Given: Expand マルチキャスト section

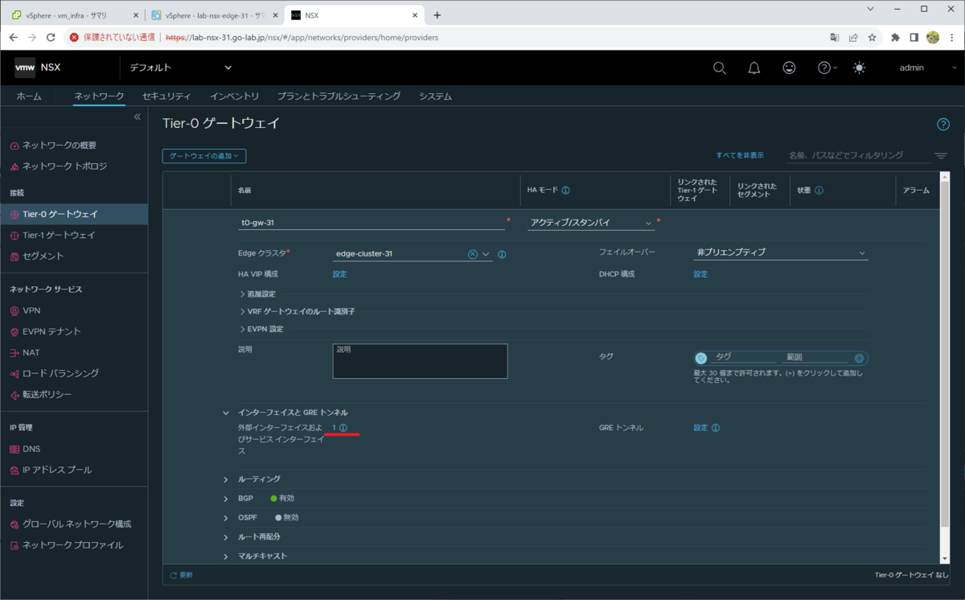Looking at the screenshot, I should 226,556.
